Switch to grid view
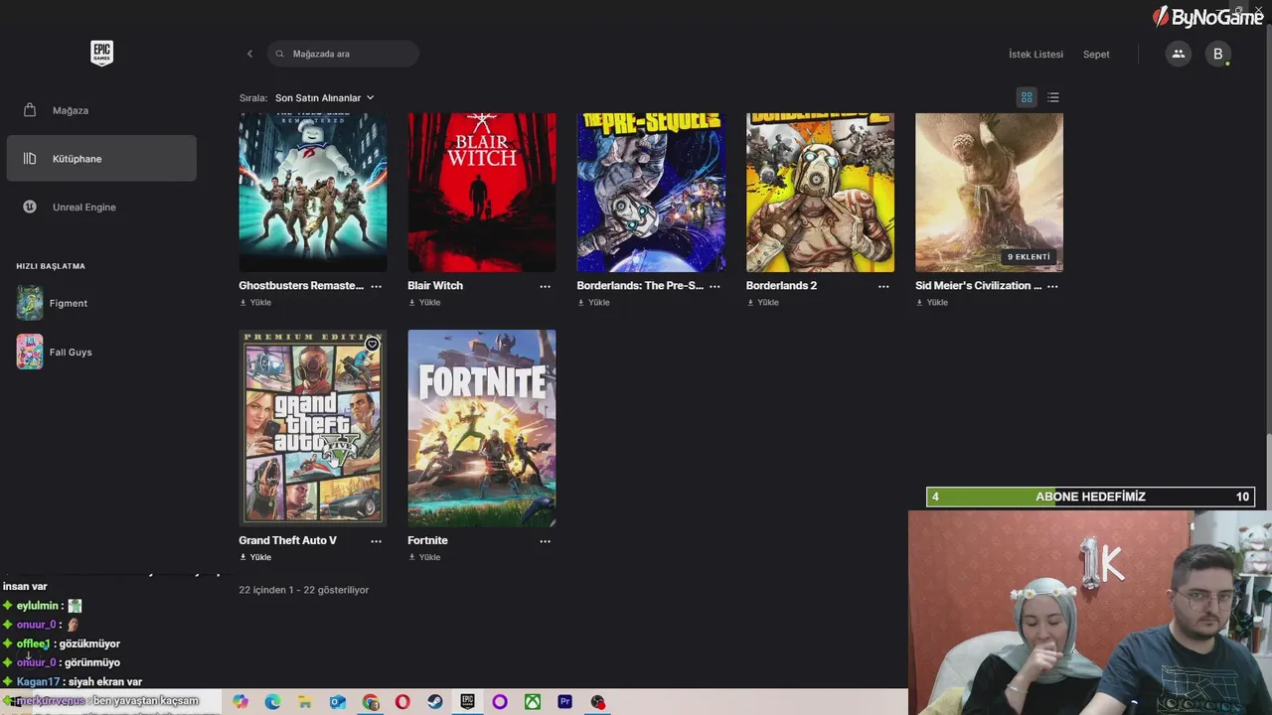The height and width of the screenshot is (715, 1272). pos(1027,97)
